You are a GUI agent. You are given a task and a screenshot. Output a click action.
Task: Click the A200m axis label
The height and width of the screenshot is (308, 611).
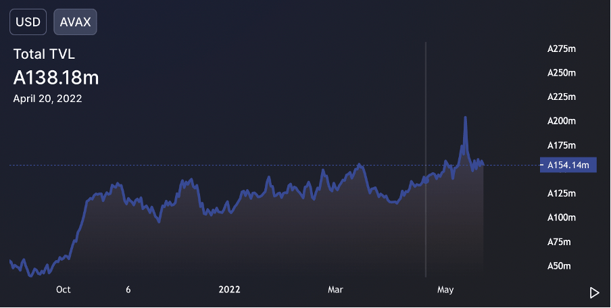pos(562,121)
